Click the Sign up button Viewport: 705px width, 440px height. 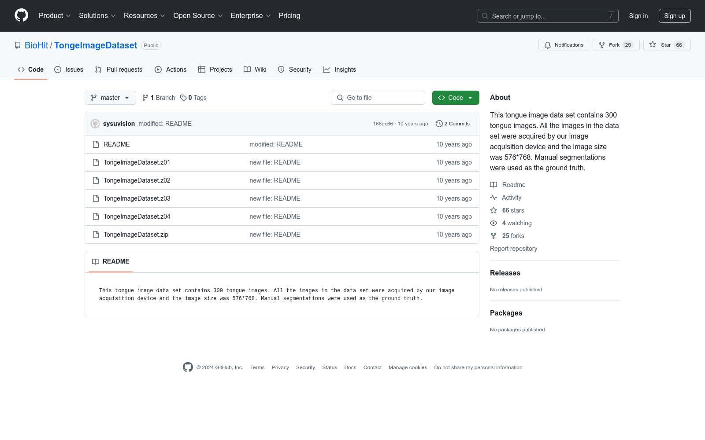pos(675,16)
